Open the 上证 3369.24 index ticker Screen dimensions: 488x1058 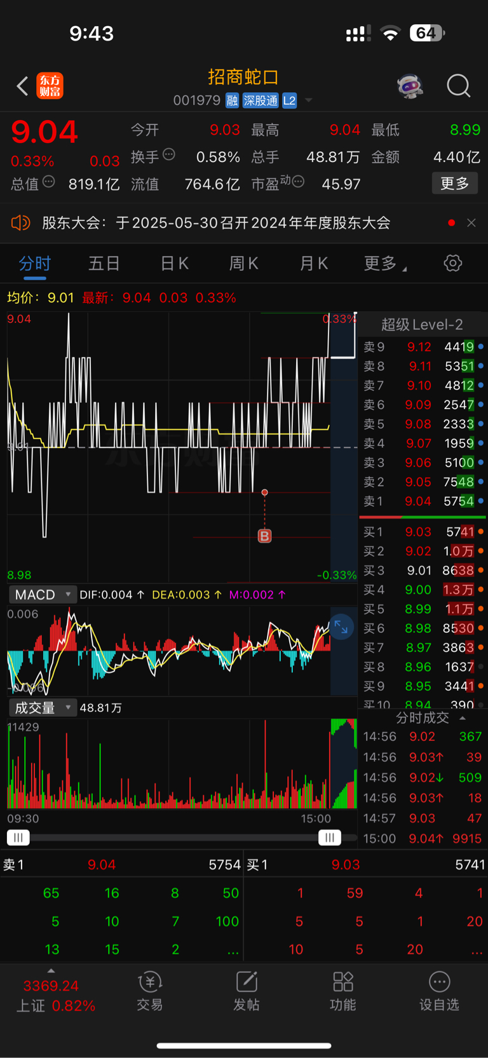click(56, 996)
